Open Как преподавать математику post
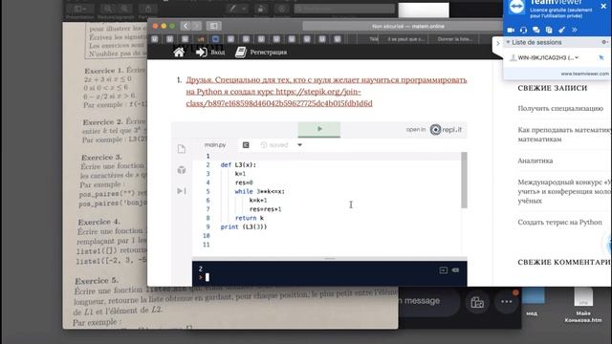 tap(564, 134)
